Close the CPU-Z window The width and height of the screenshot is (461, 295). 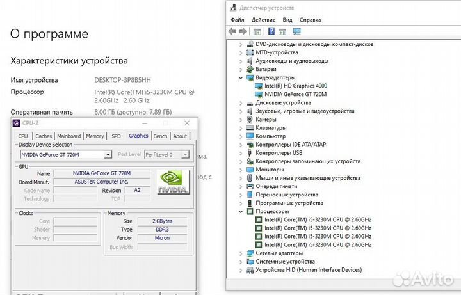coord(187,123)
